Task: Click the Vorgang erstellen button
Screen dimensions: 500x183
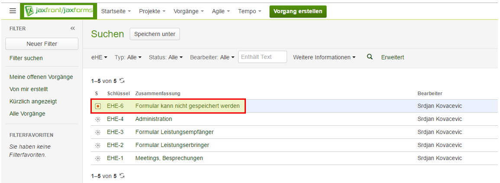Action: click(x=298, y=11)
